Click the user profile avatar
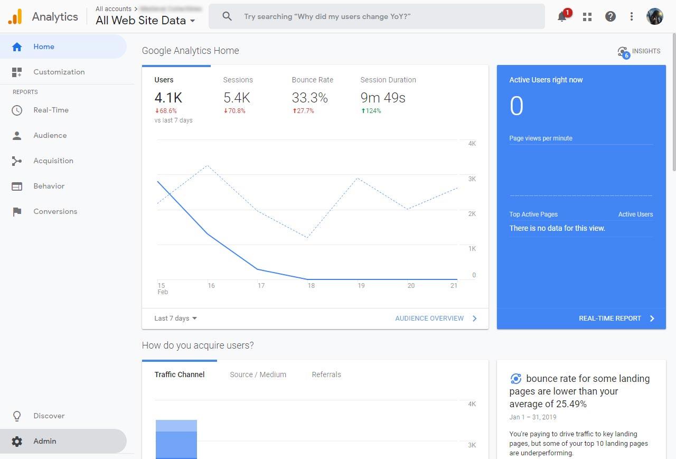The width and height of the screenshot is (676, 459). coord(655,16)
